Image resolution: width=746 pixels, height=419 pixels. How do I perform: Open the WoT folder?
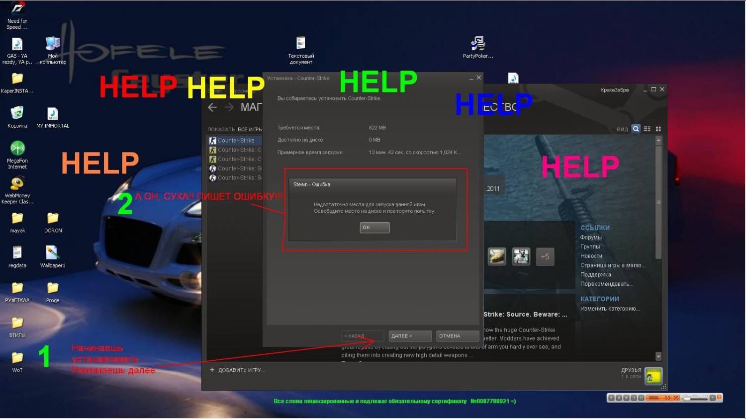pyautogui.click(x=17, y=362)
